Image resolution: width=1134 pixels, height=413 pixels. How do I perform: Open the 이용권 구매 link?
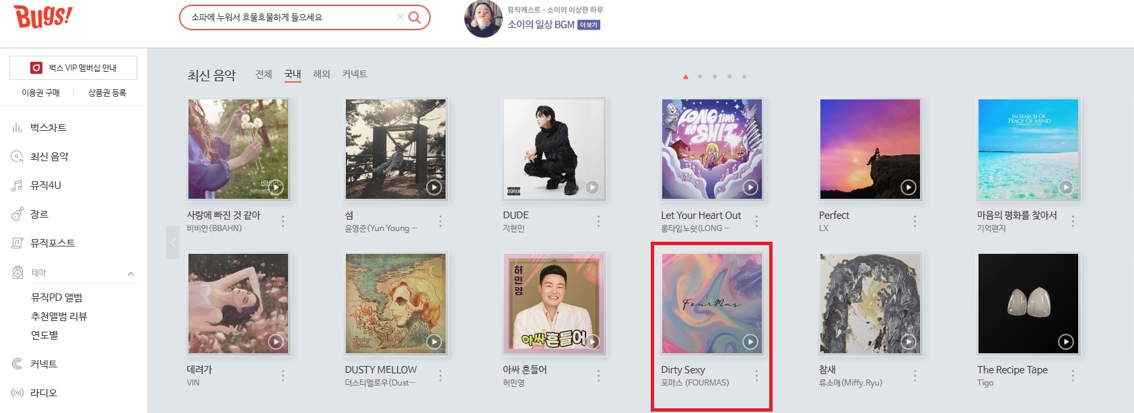tap(40, 93)
